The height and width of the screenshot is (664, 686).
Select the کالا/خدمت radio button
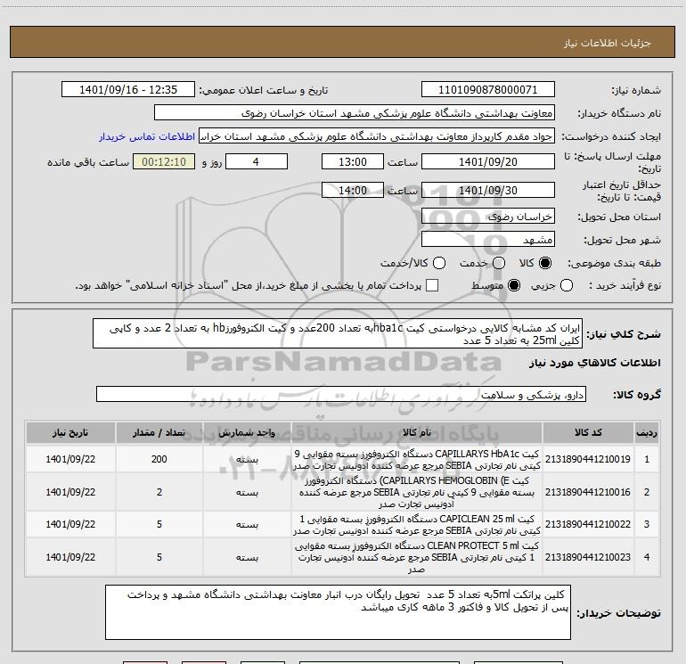click(x=439, y=264)
